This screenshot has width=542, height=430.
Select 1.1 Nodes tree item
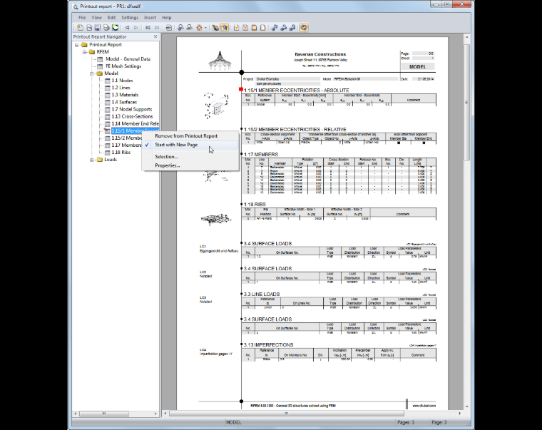[122, 81]
